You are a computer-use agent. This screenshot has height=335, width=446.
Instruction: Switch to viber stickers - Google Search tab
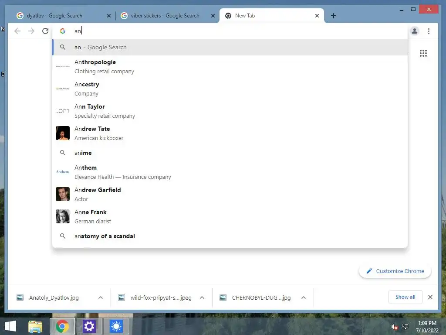[168, 16]
